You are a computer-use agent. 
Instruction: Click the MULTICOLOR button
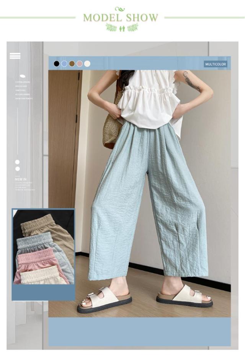(216, 64)
